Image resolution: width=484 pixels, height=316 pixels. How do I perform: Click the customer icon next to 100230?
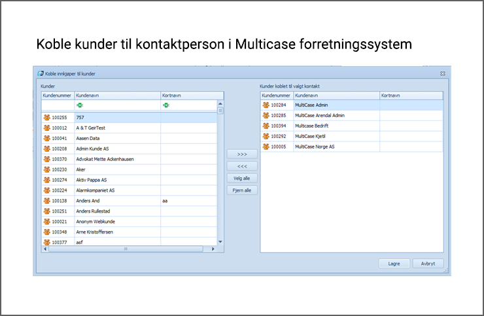point(46,169)
